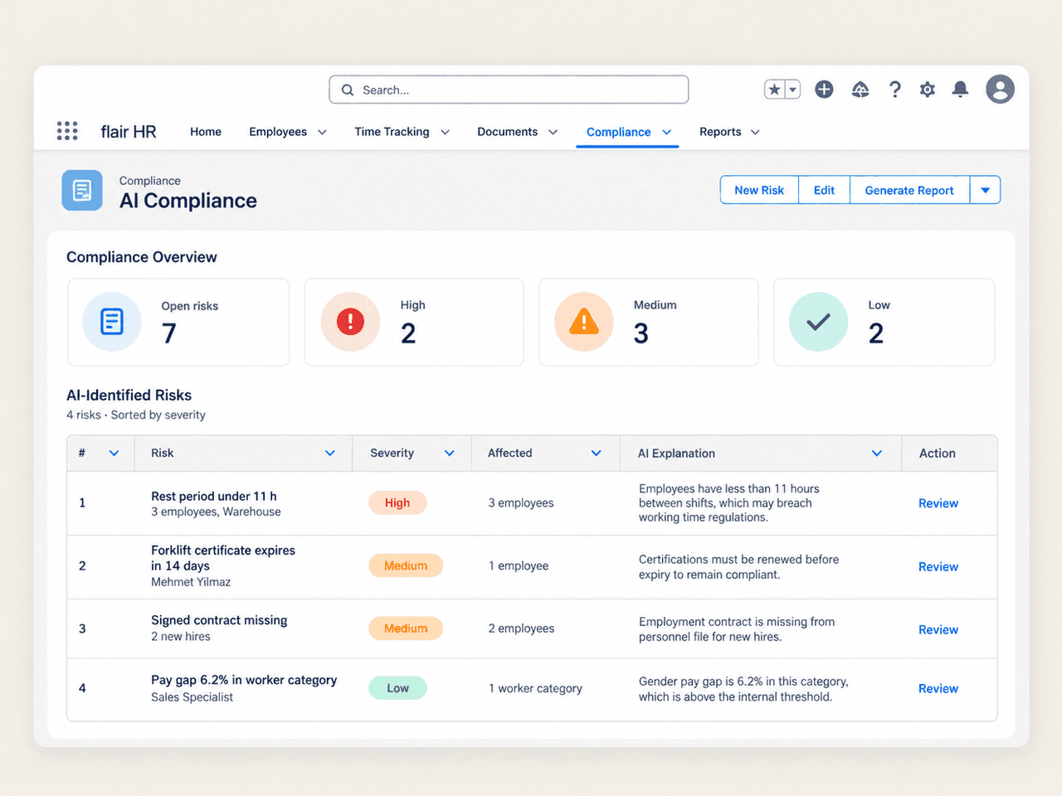This screenshot has height=796, width=1062.
Task: Expand the Documents tab chevron
Action: click(553, 132)
